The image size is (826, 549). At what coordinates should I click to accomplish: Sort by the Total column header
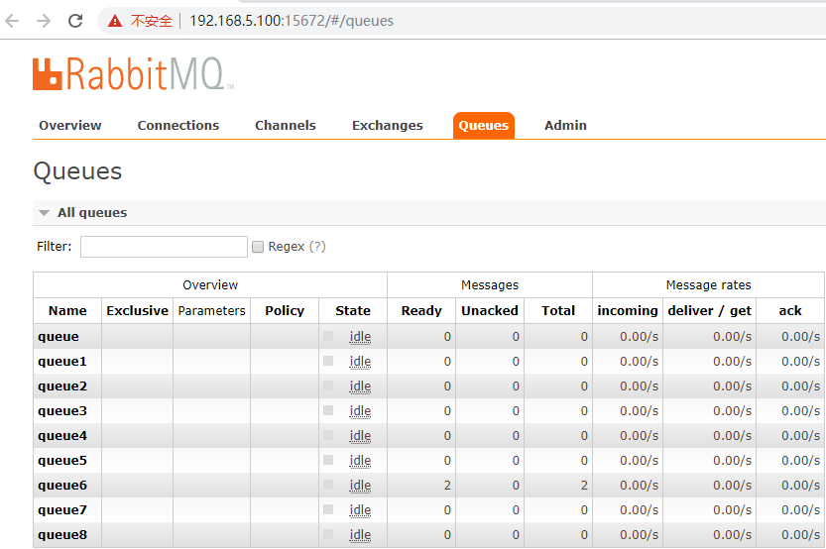[x=558, y=310]
